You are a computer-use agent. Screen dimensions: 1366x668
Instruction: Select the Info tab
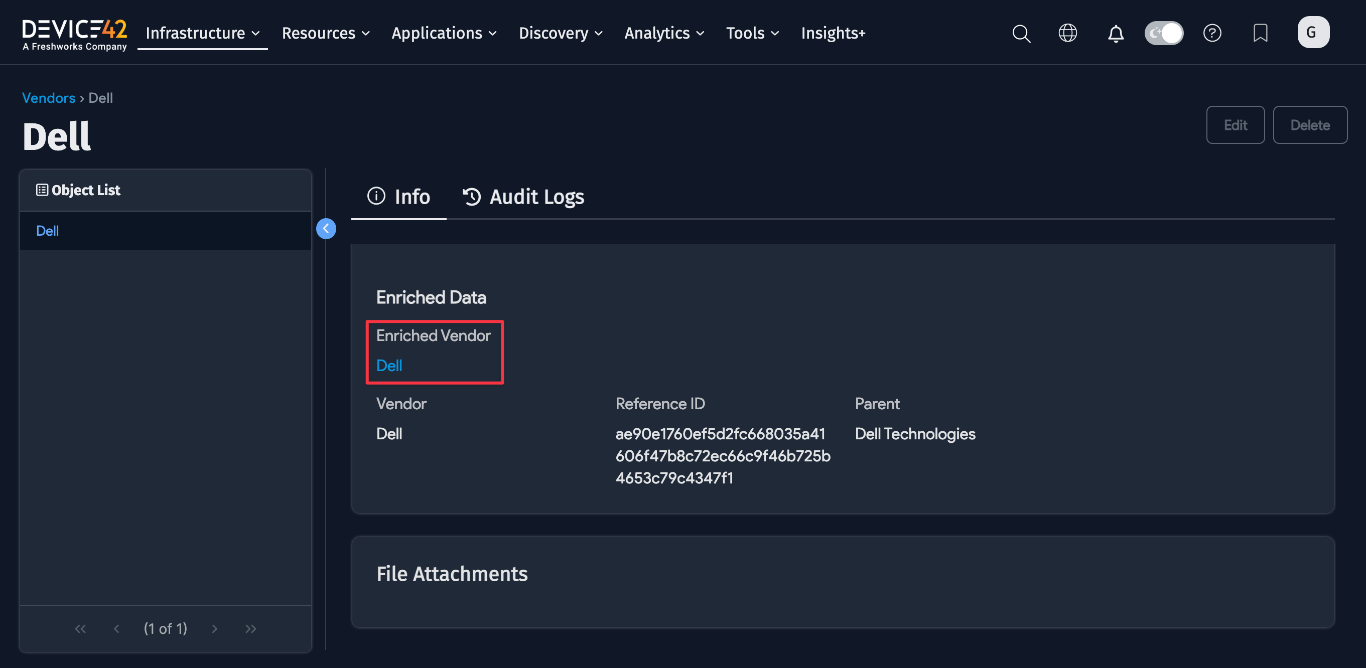click(399, 197)
